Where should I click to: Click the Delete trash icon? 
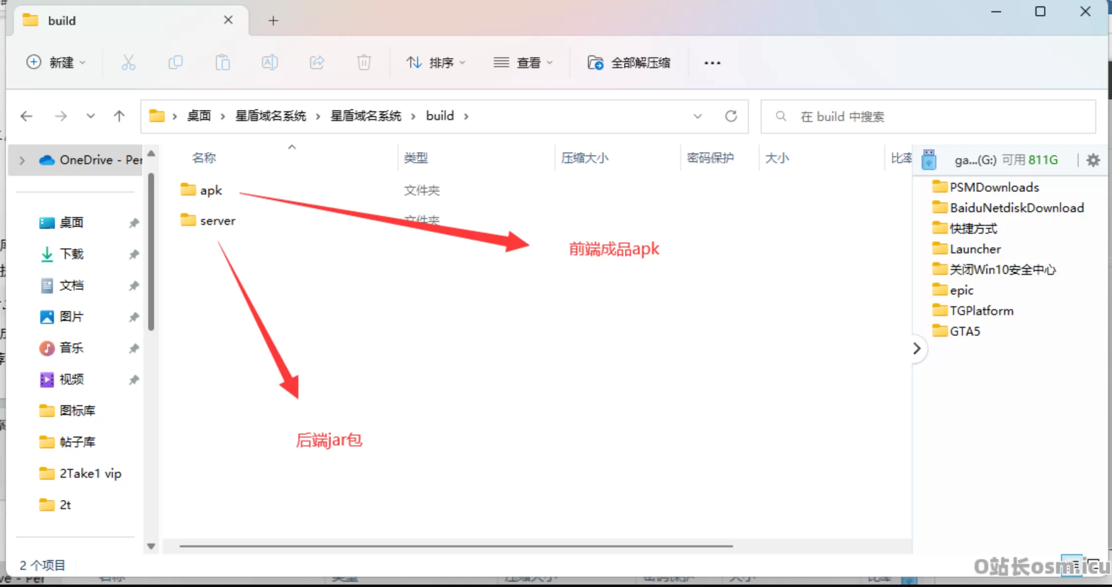(364, 63)
